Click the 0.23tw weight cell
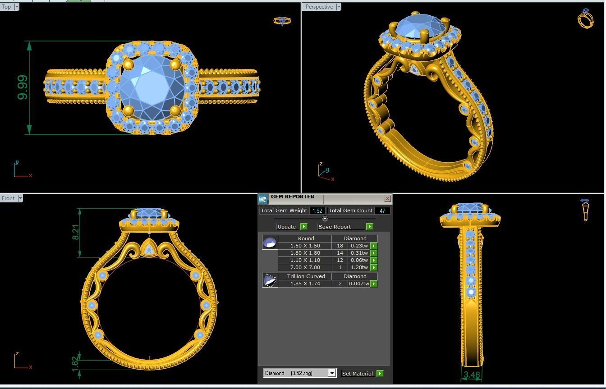 click(x=359, y=246)
